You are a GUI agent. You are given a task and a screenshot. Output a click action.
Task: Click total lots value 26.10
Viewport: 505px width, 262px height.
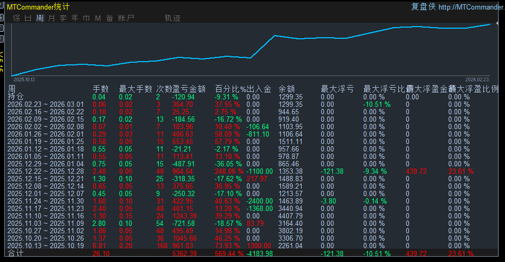[x=101, y=253]
